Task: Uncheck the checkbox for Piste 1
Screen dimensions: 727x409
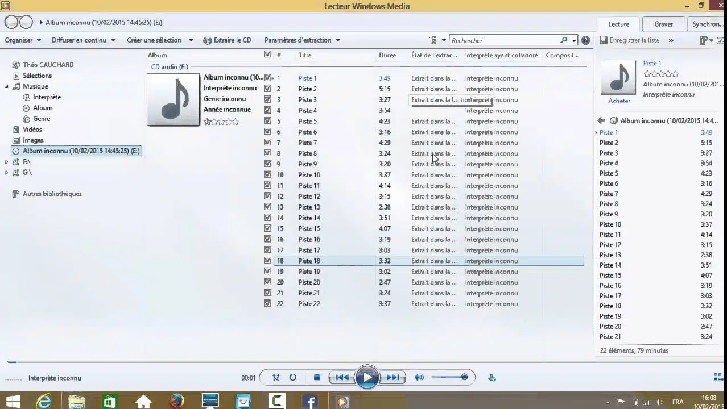Action: coord(267,78)
